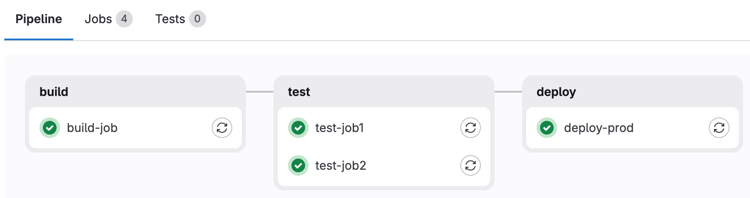Viewport: 750px width, 198px height.
Task: Click build-job's green passed status icon
Action: [50, 128]
